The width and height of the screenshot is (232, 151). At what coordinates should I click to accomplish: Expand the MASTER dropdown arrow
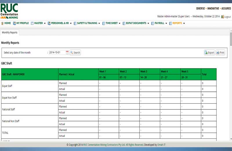click(45, 23)
